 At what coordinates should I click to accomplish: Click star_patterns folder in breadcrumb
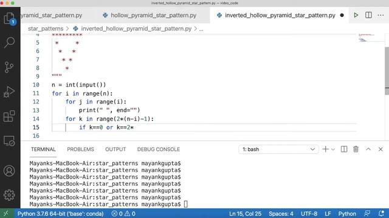pyautogui.click(x=46, y=28)
